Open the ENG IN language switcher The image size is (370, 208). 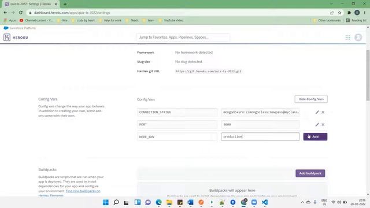click(x=324, y=202)
